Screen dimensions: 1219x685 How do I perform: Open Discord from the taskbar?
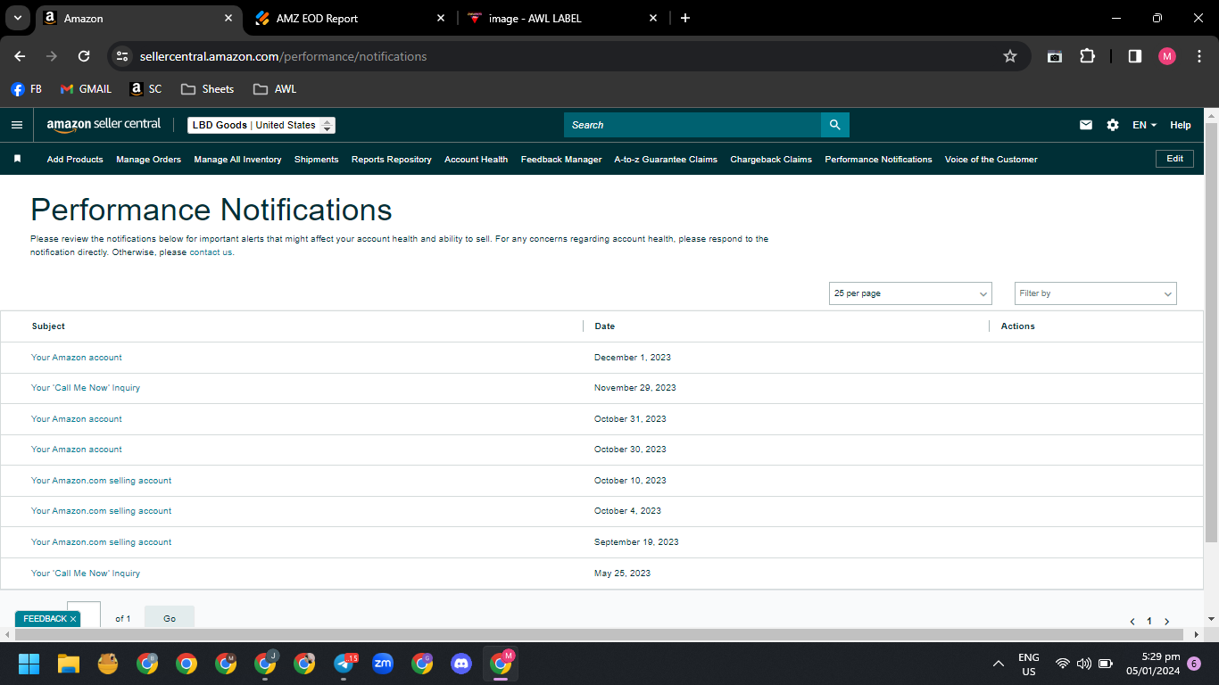(461, 664)
